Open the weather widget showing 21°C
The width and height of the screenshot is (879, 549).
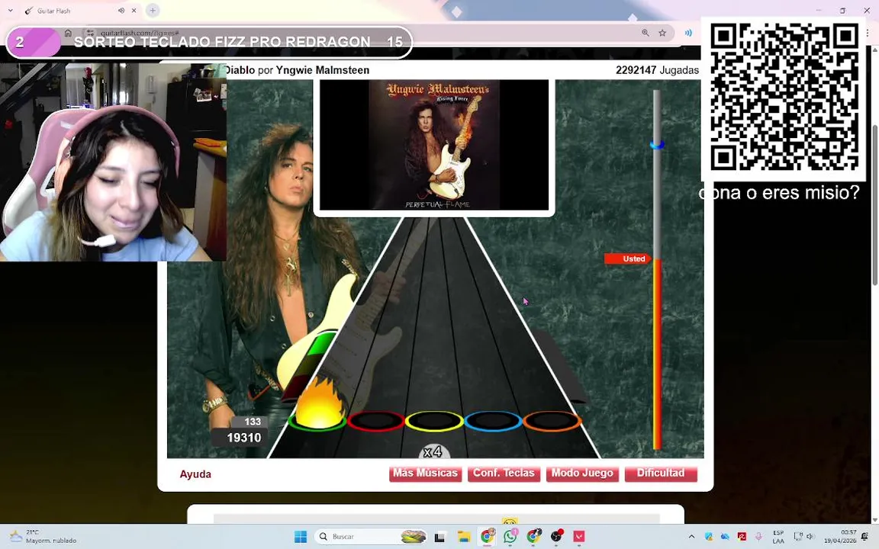42,537
